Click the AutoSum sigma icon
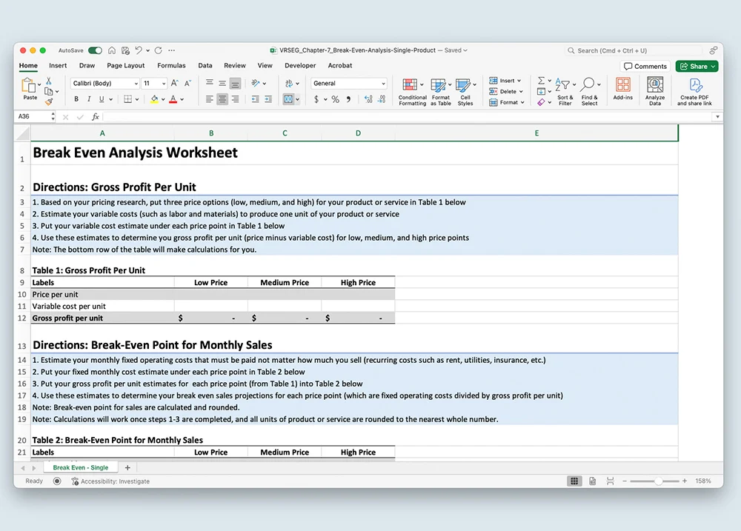The height and width of the screenshot is (531, 741). click(x=541, y=81)
